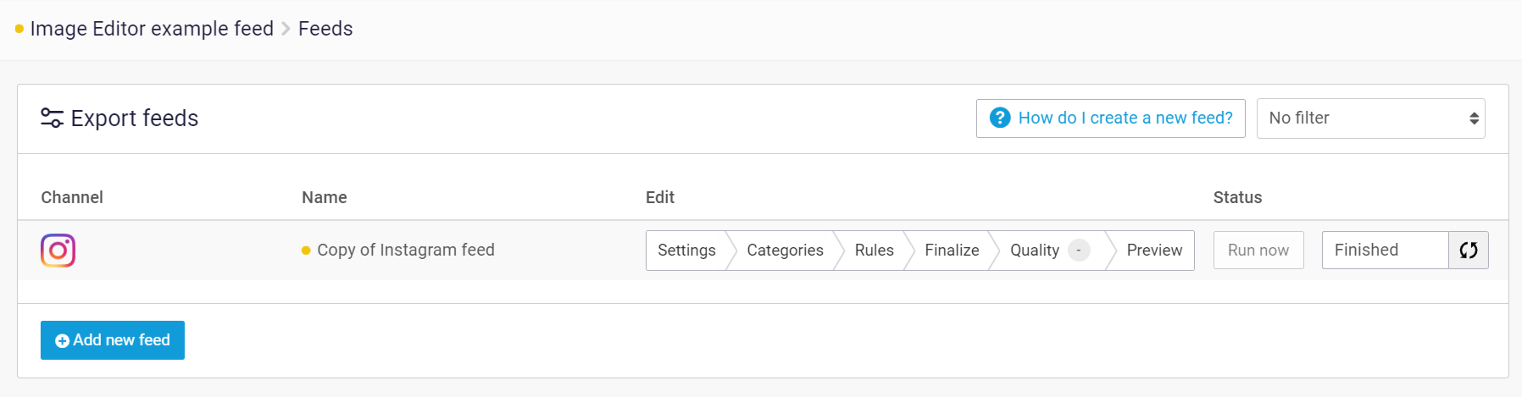The image size is (1522, 397).
Task: Open the No filter dropdown
Action: [1370, 119]
